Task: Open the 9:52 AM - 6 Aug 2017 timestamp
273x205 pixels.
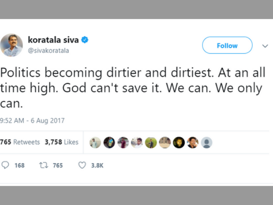Action: pos(32,121)
